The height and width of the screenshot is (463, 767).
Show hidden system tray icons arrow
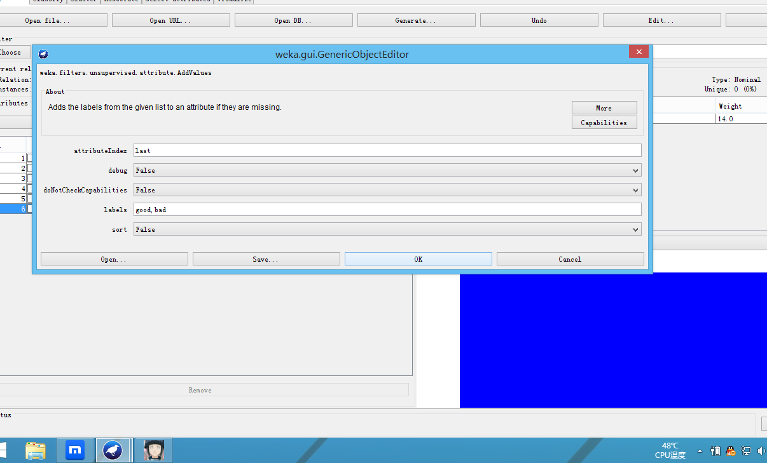click(700, 451)
